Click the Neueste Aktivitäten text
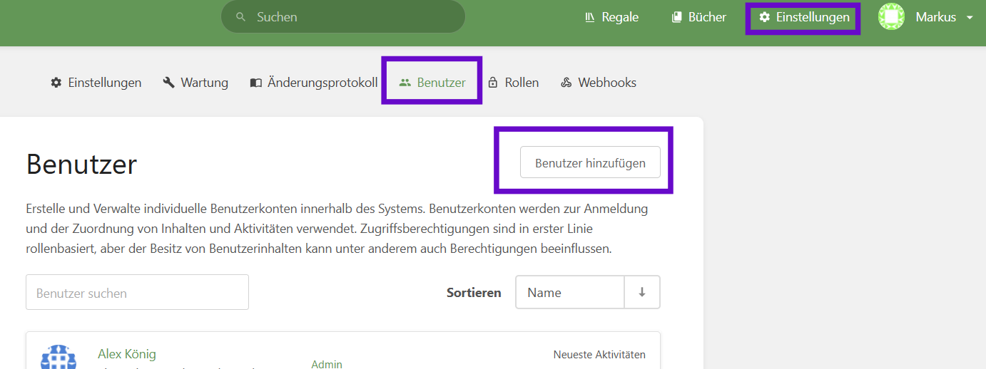Image resolution: width=986 pixels, height=369 pixels. 599,354
